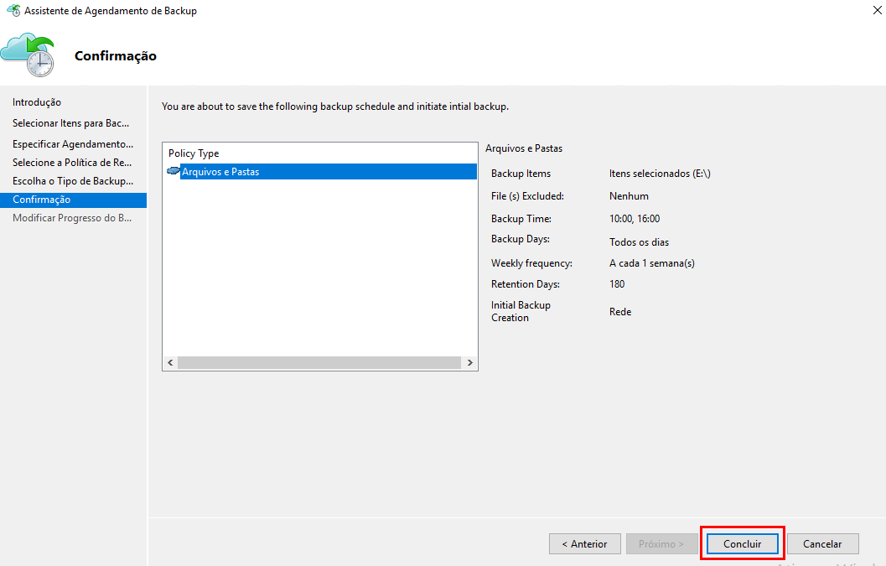Open the Selecione a Política de Retenção step

(72, 163)
